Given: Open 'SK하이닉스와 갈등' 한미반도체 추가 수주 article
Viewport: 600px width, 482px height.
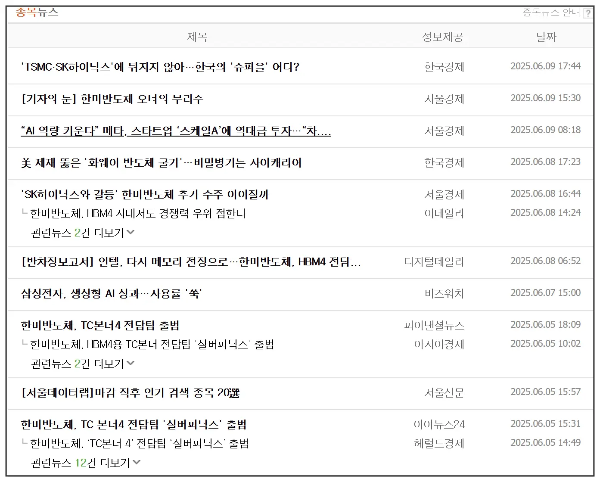Looking at the screenshot, I should point(145,195).
